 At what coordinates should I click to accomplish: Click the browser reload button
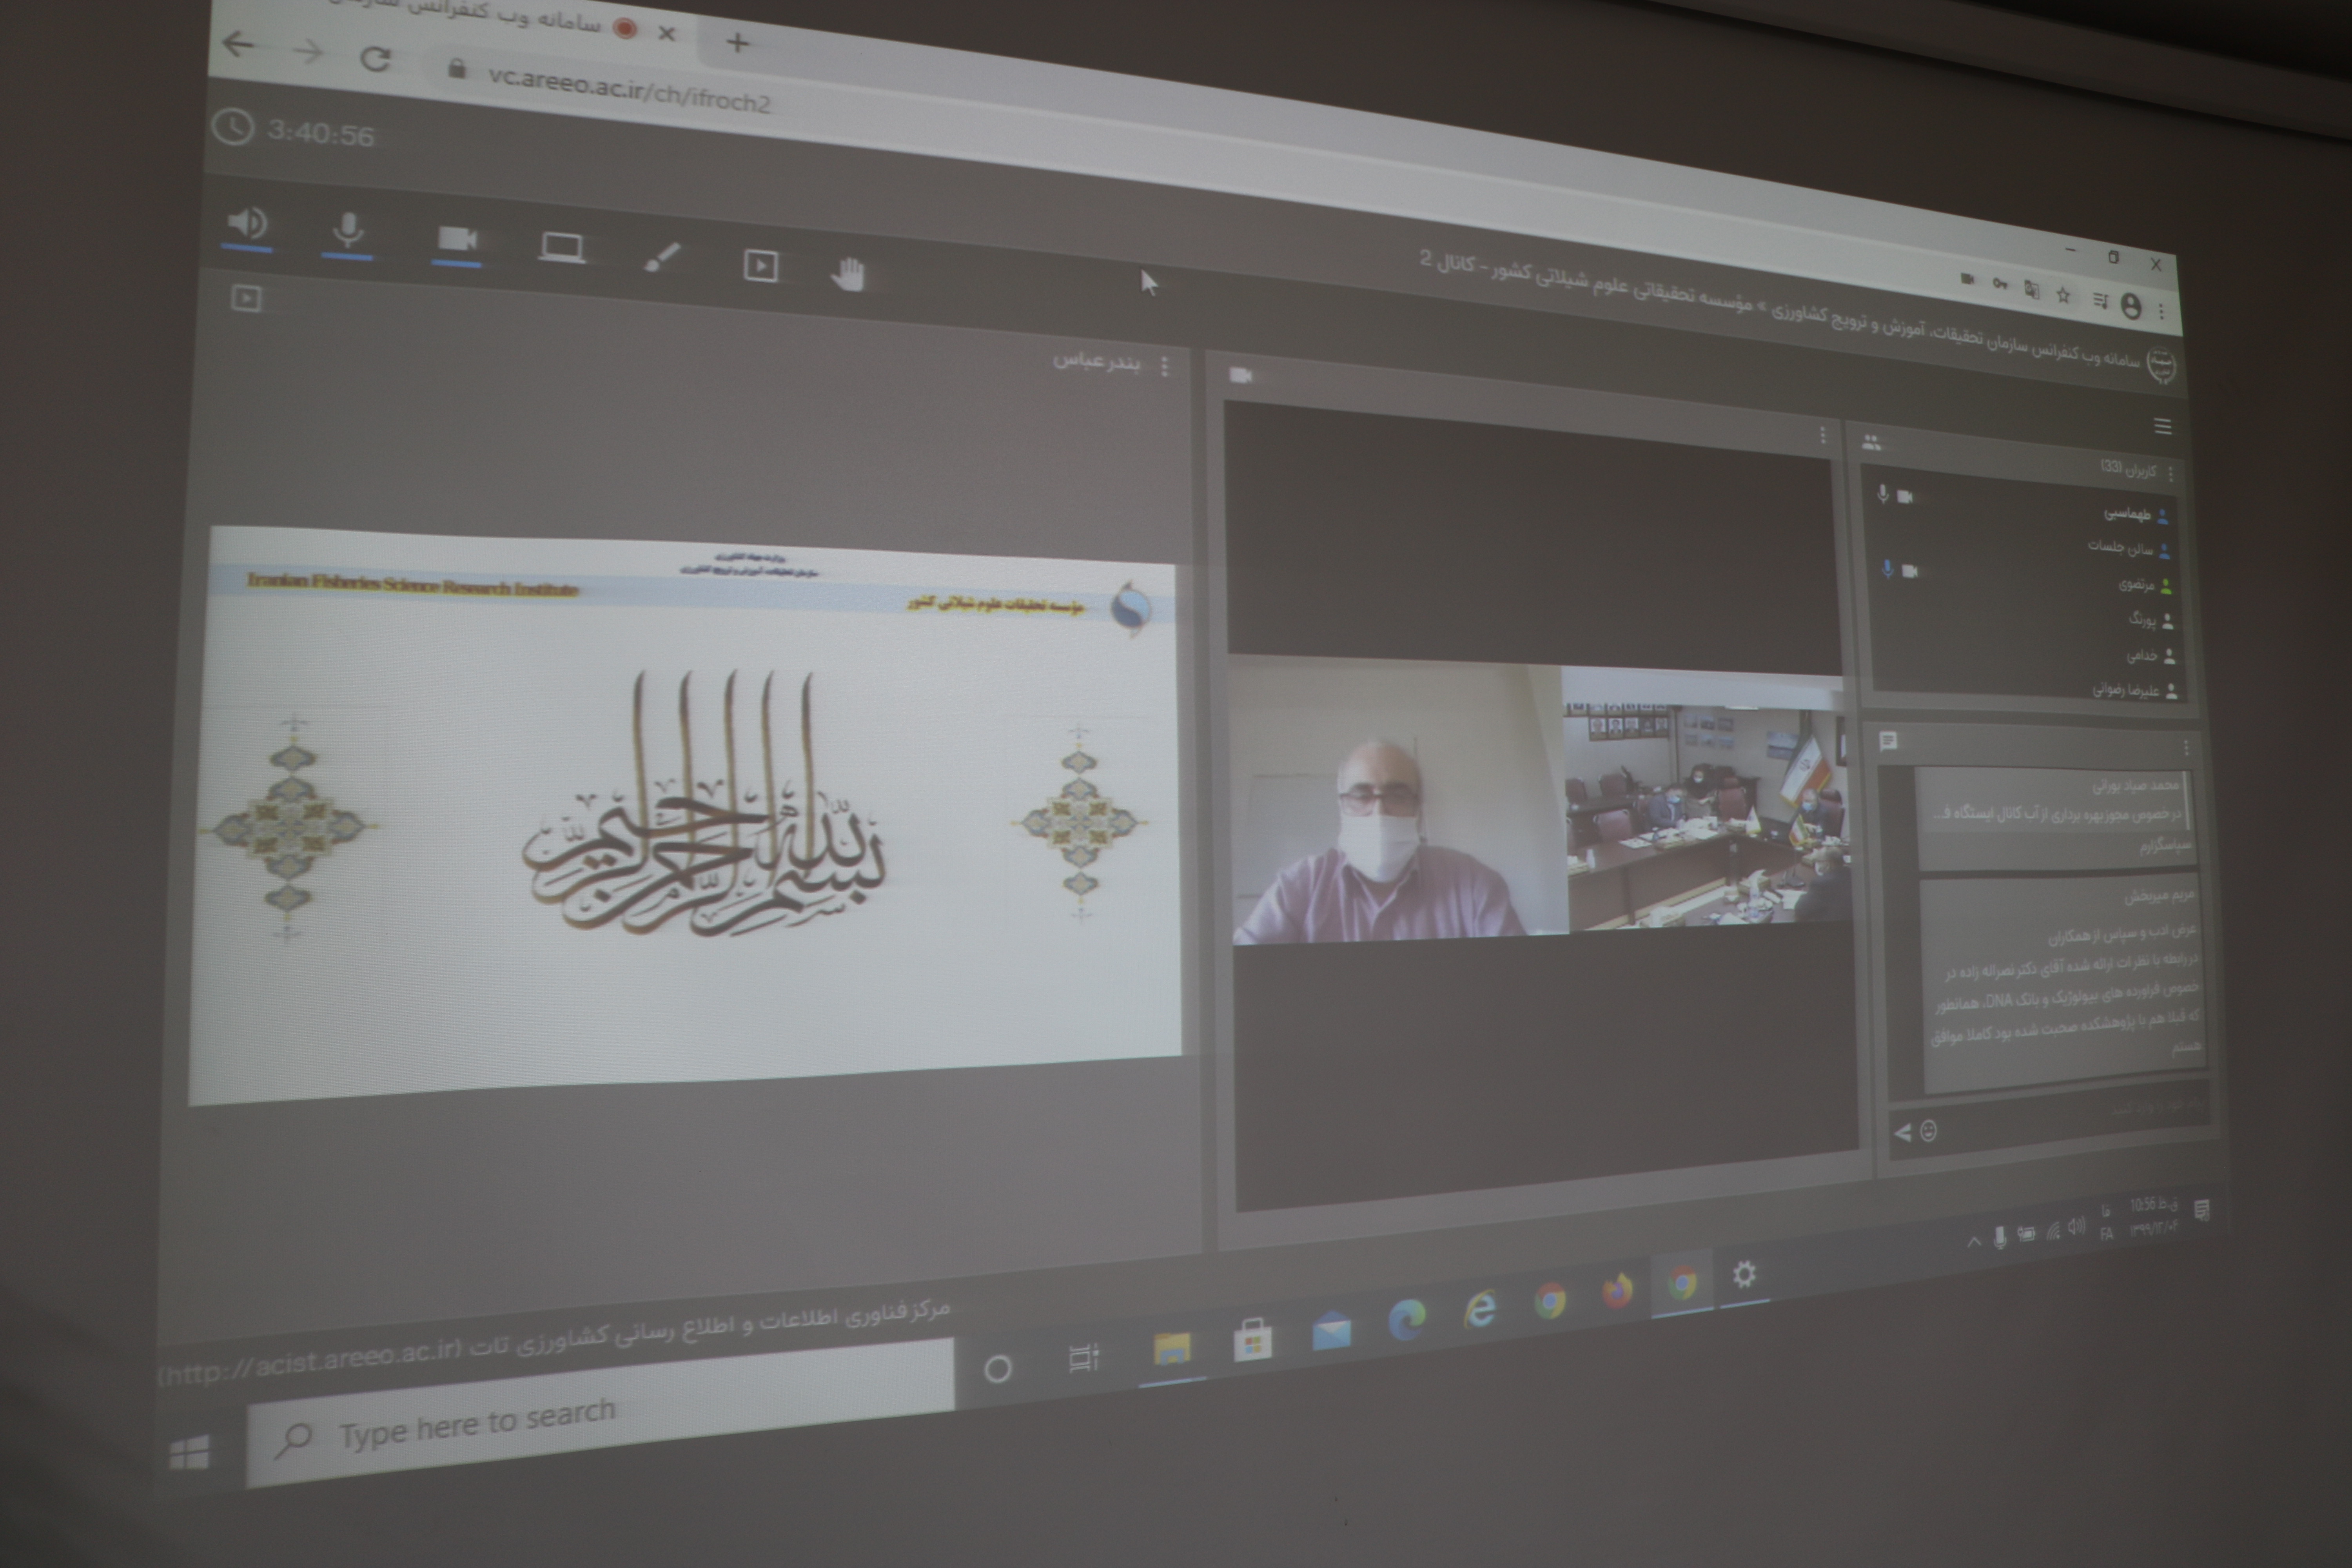tap(375, 59)
